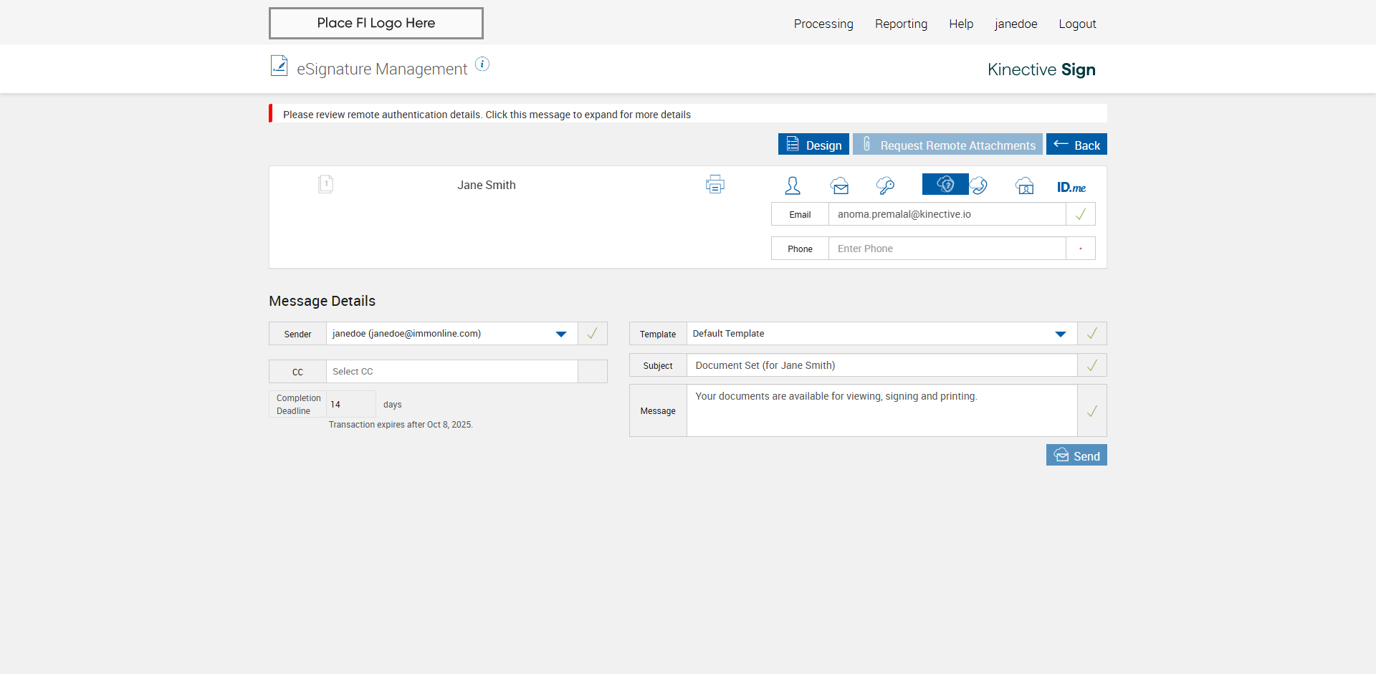Open the Processing menu
Image resolution: width=1376 pixels, height=674 pixels.
[x=823, y=24]
